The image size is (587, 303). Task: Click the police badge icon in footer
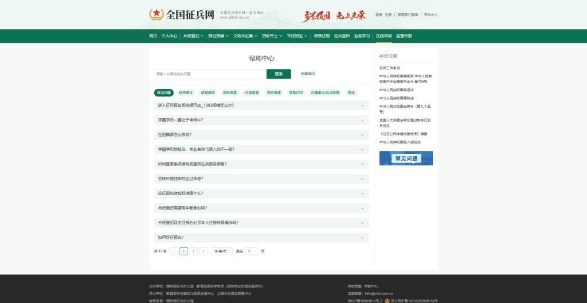pyautogui.click(x=387, y=300)
